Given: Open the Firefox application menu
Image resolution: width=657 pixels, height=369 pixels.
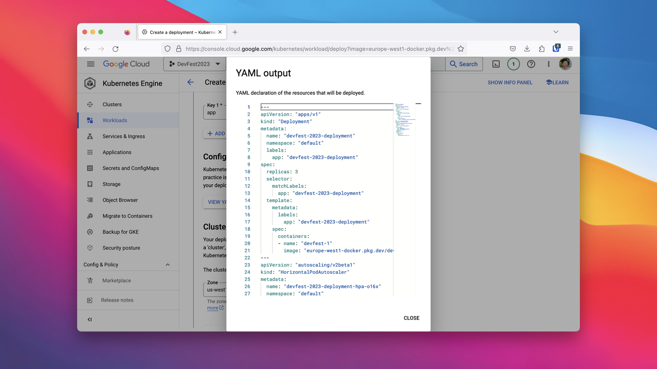Looking at the screenshot, I should (x=570, y=48).
